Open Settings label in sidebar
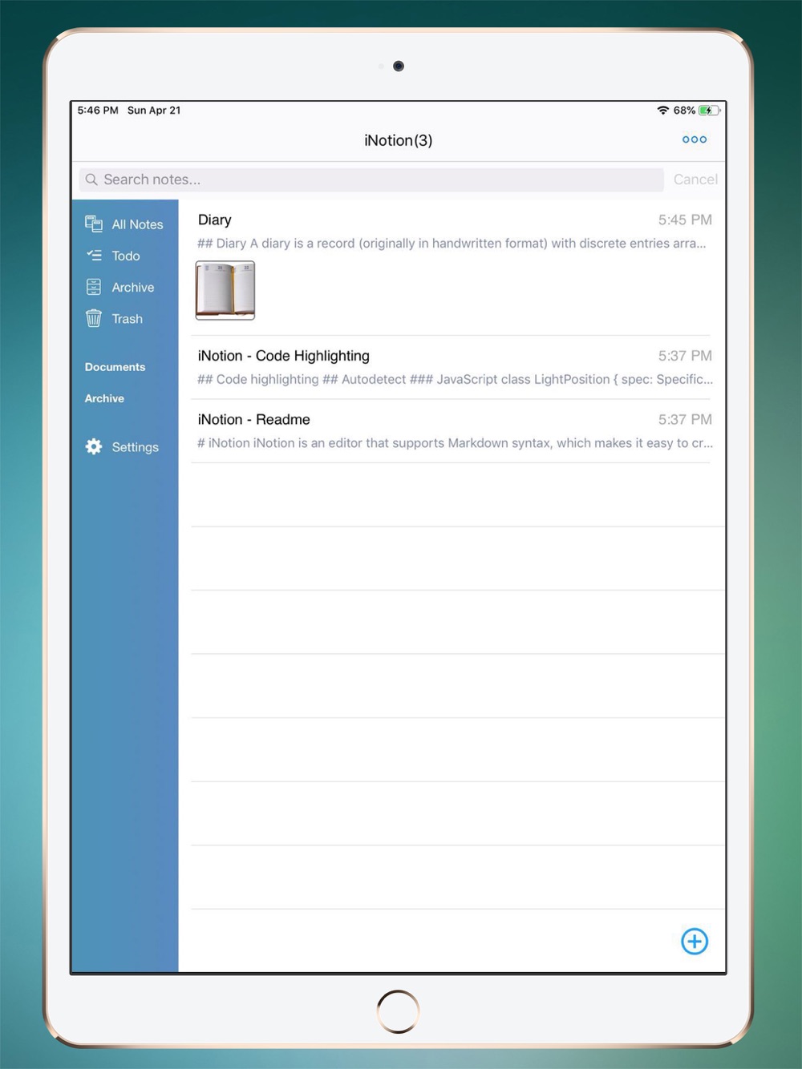This screenshot has height=1069, width=802. (x=136, y=447)
